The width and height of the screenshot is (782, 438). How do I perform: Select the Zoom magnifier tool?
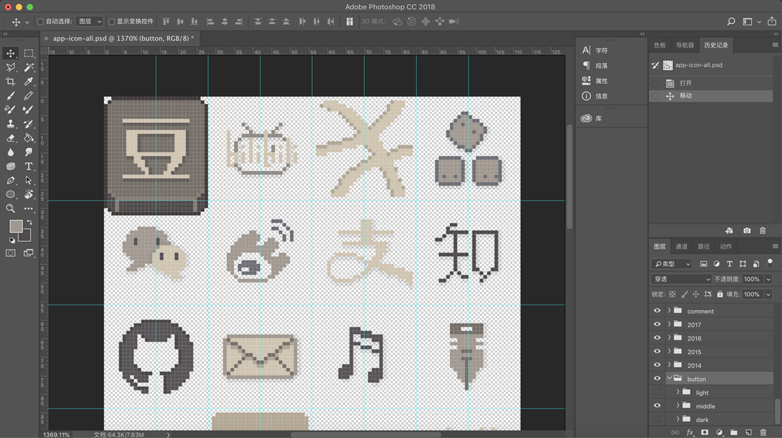click(10, 208)
